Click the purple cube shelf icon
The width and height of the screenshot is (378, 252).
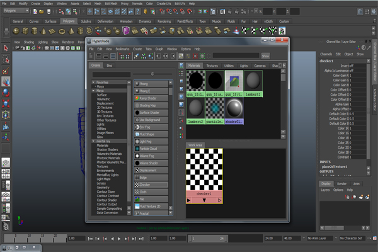coord(125,31)
